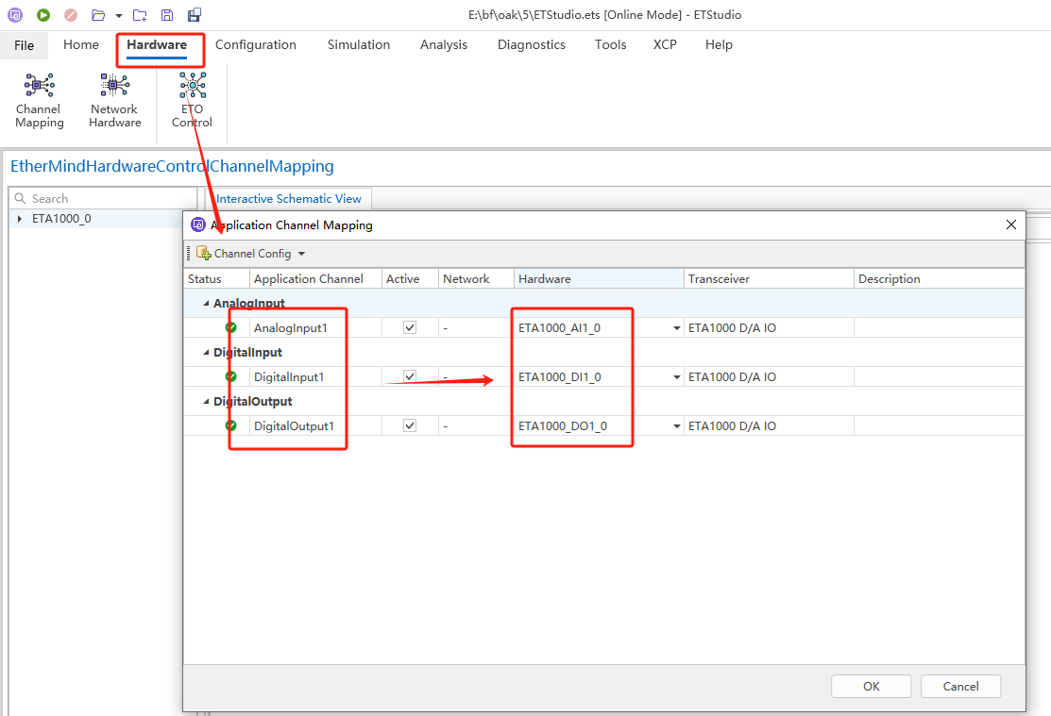Expand the ETA1000_0 tree node
Screen dimensions: 1051x716
click(x=20, y=219)
